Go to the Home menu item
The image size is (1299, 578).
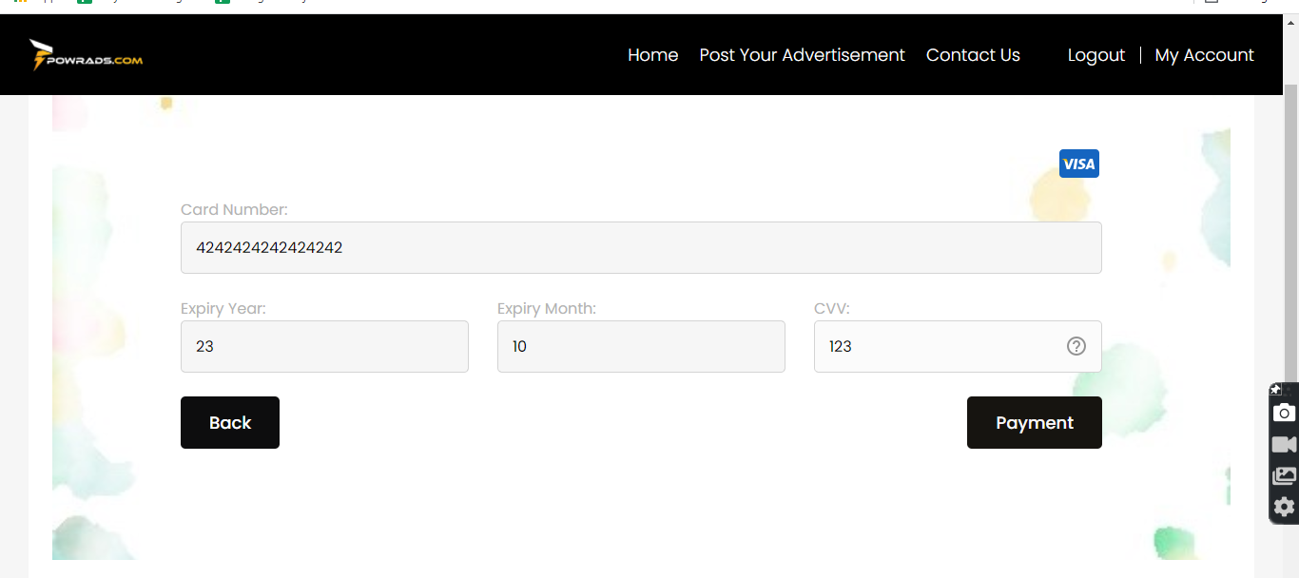click(x=653, y=55)
